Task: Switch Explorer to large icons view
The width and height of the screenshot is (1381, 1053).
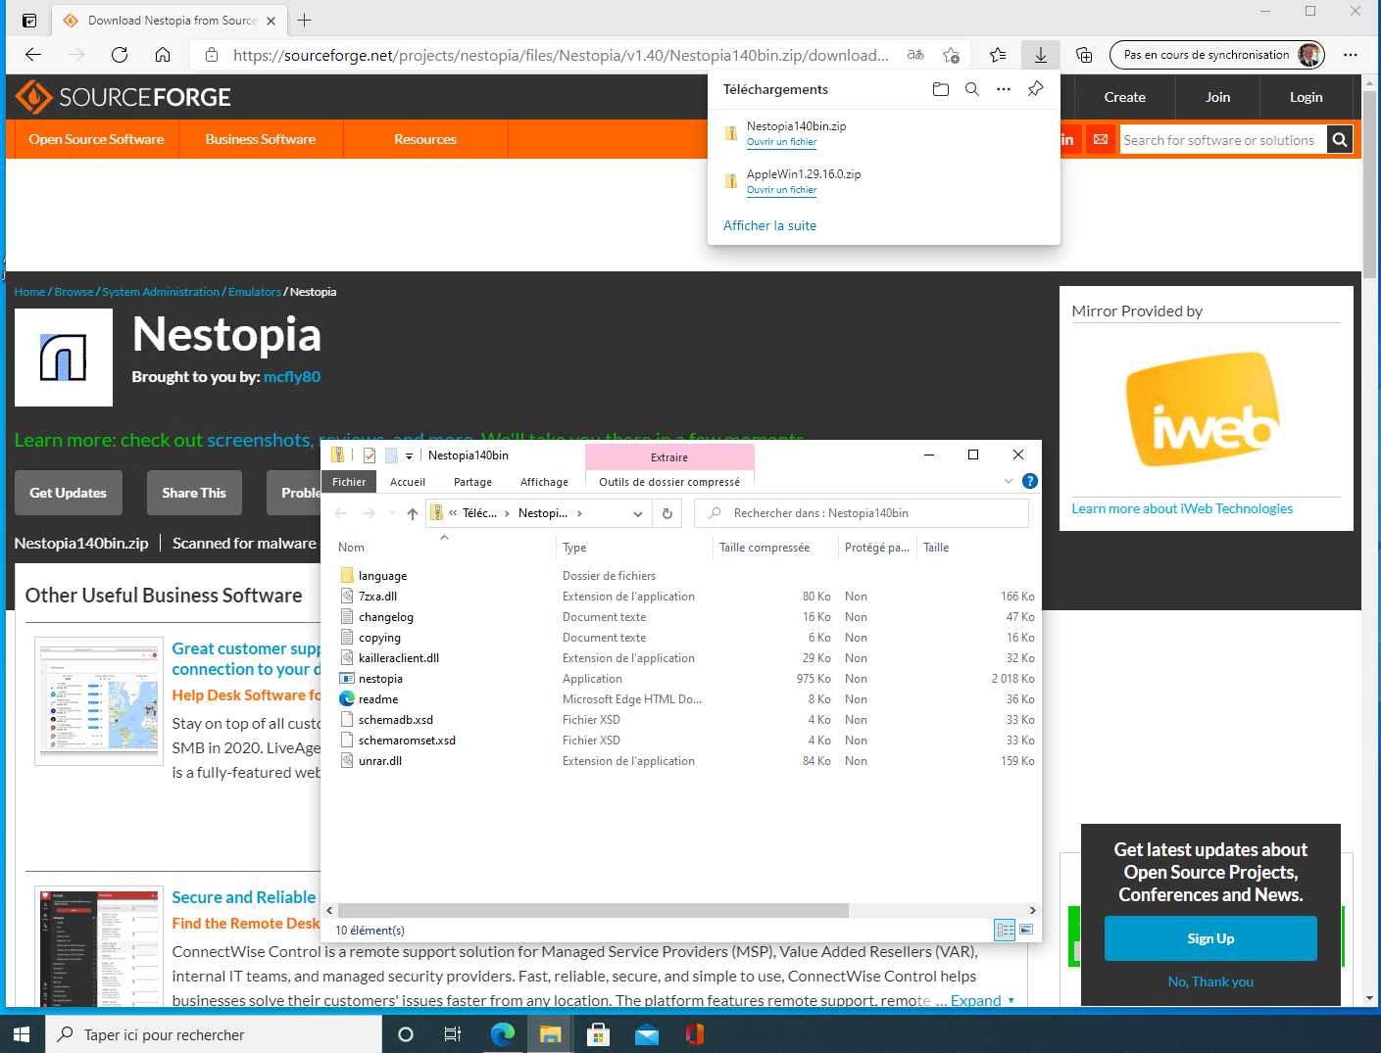Action: [1026, 930]
